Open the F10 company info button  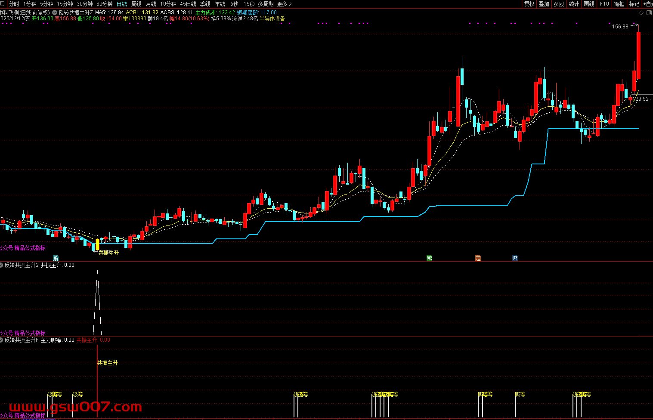tap(604, 4)
